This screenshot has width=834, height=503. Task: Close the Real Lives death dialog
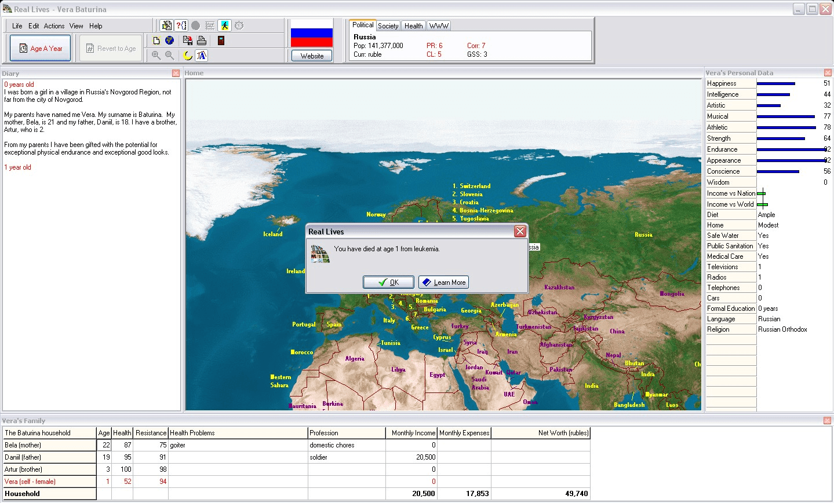520,232
